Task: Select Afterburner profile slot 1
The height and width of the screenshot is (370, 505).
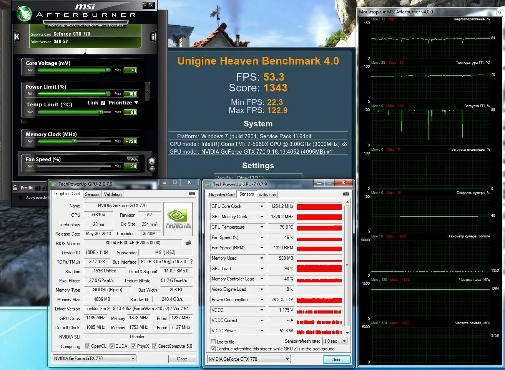Action: (x=38, y=188)
